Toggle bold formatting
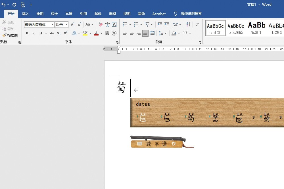 coord(27,33)
